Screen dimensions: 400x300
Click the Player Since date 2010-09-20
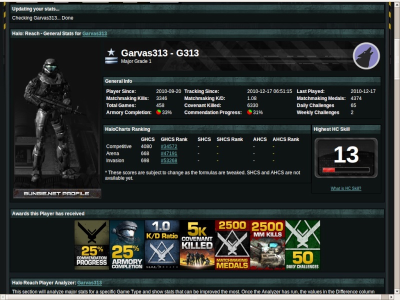tap(168, 91)
